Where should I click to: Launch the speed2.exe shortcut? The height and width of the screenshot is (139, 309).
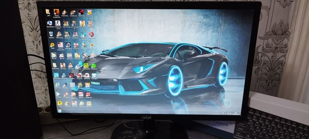[69, 55]
